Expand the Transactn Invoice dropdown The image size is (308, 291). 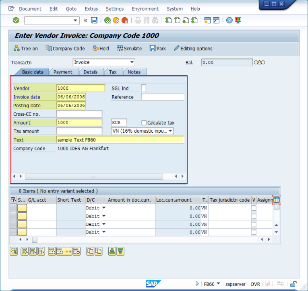click(132, 62)
